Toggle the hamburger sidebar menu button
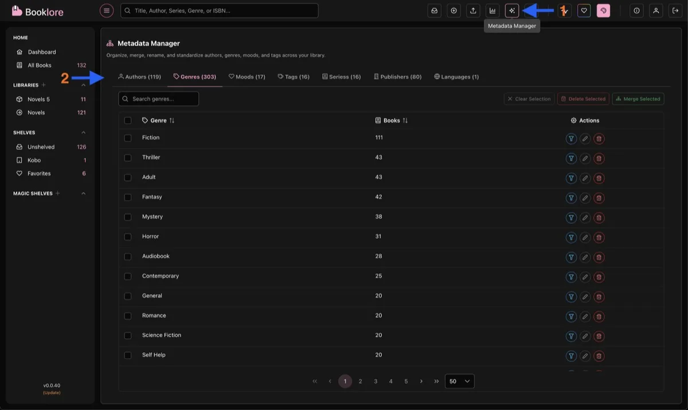 coord(107,10)
